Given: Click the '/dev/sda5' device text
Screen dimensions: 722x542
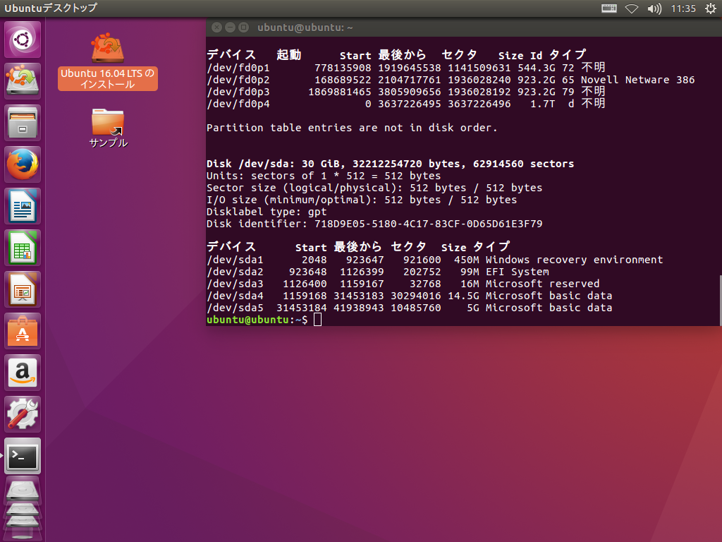Looking at the screenshot, I should tap(235, 308).
